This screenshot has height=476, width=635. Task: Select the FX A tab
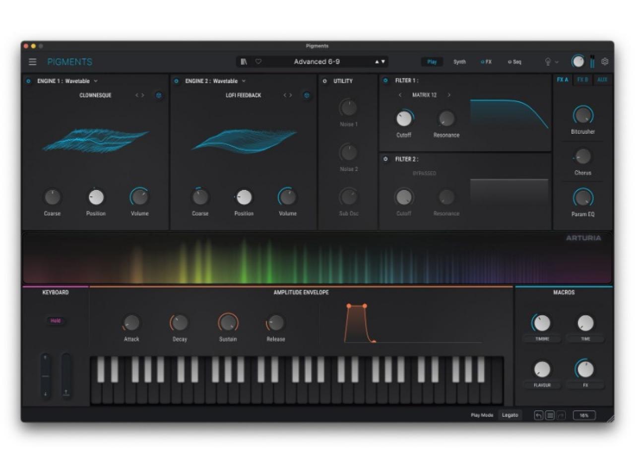point(563,80)
